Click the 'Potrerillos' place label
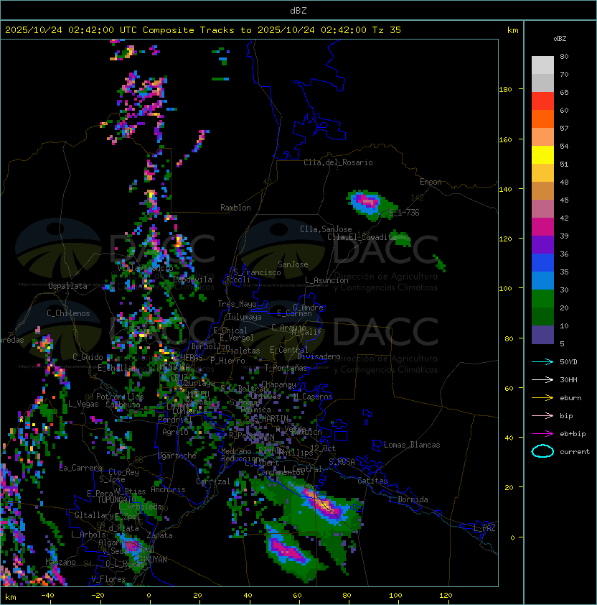This screenshot has width=597, height=605. [x=120, y=397]
